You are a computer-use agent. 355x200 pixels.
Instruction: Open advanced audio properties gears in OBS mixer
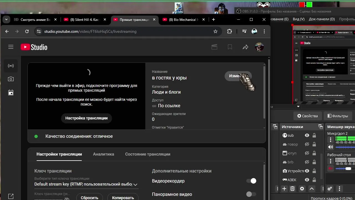click(x=330, y=189)
